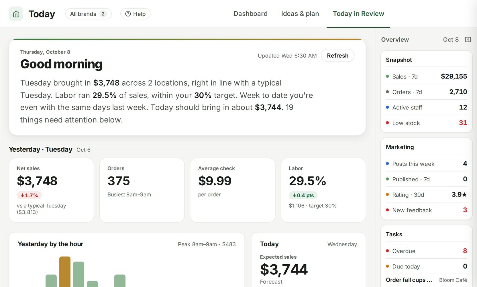Open Published · 7d row
The height and width of the screenshot is (287, 477).
pyautogui.click(x=426, y=179)
